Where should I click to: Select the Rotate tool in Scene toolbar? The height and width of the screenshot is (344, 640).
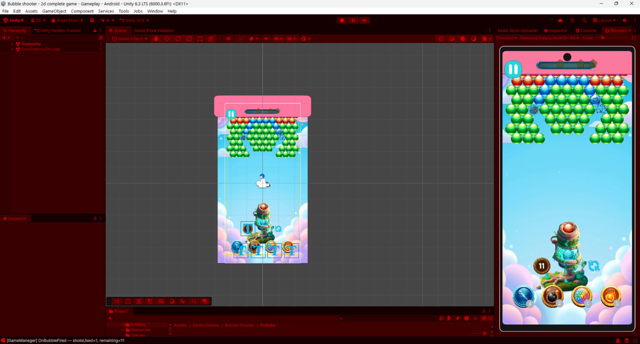(178, 38)
